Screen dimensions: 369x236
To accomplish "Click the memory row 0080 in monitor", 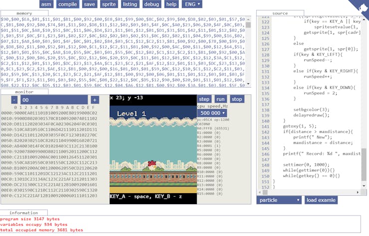I will 49,157.
